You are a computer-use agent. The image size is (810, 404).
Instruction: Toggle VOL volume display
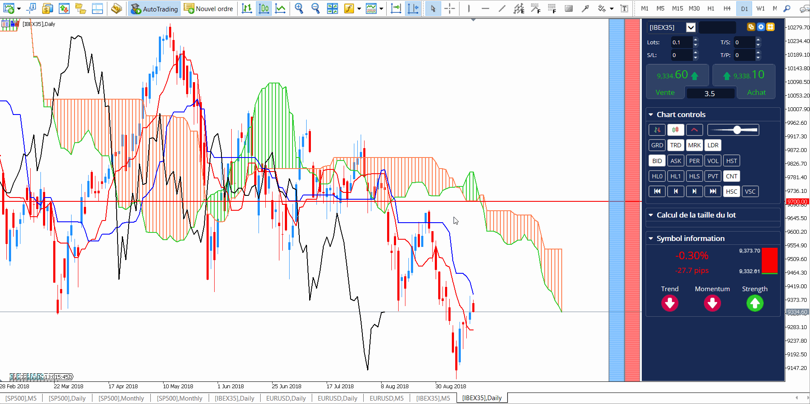click(x=712, y=160)
